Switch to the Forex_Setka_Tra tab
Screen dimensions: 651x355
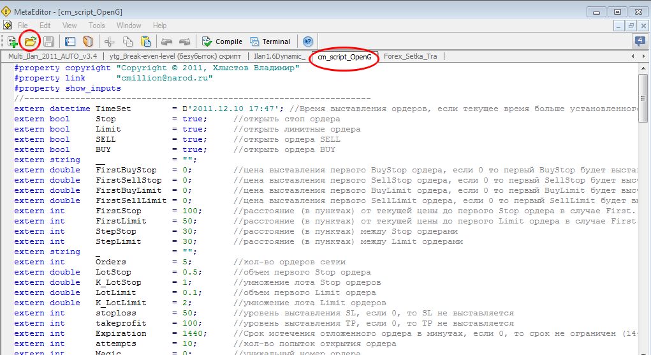[x=411, y=57]
